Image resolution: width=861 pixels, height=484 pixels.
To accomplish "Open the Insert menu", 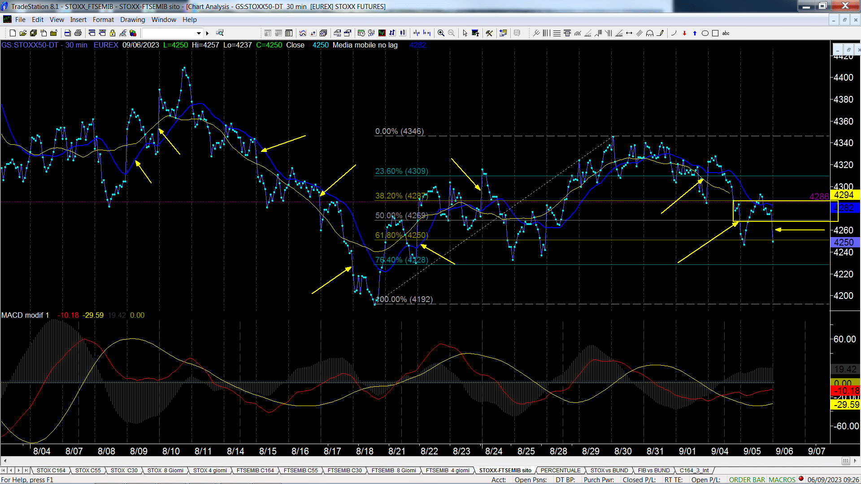I will tap(78, 20).
